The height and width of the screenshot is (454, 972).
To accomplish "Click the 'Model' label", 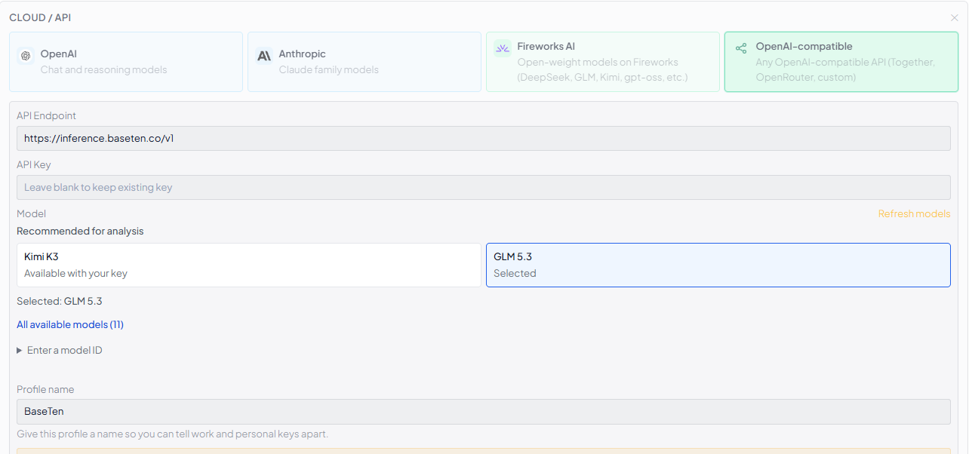I will 32,214.
